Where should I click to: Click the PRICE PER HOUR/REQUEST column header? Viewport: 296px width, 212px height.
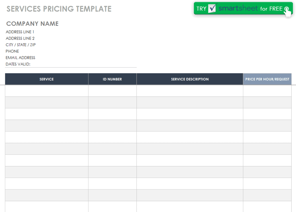(x=267, y=79)
